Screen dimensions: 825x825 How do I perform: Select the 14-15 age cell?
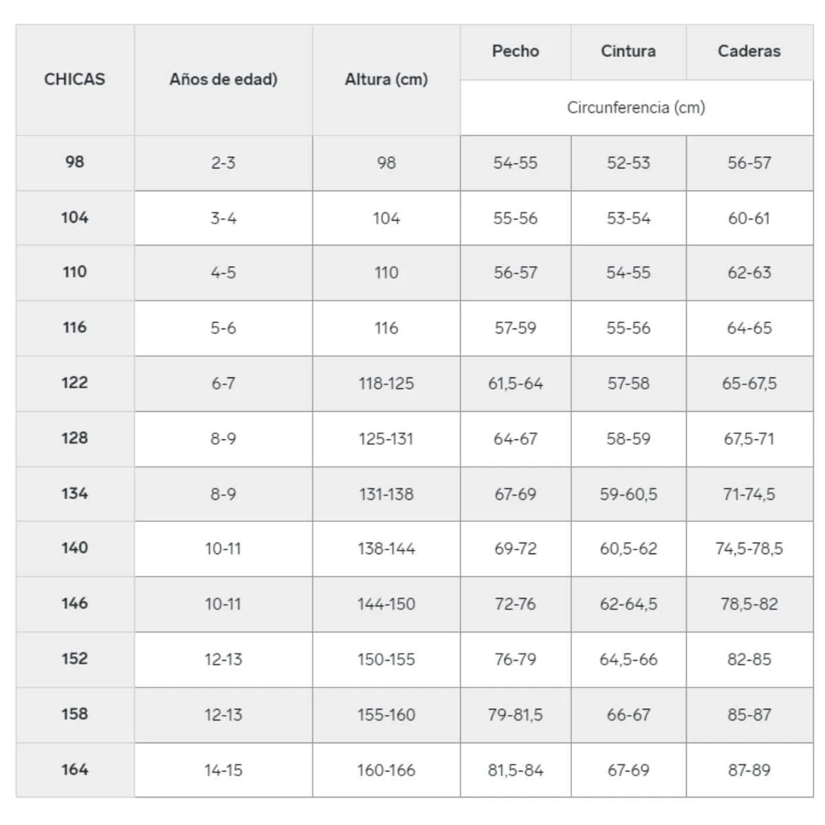(x=223, y=770)
